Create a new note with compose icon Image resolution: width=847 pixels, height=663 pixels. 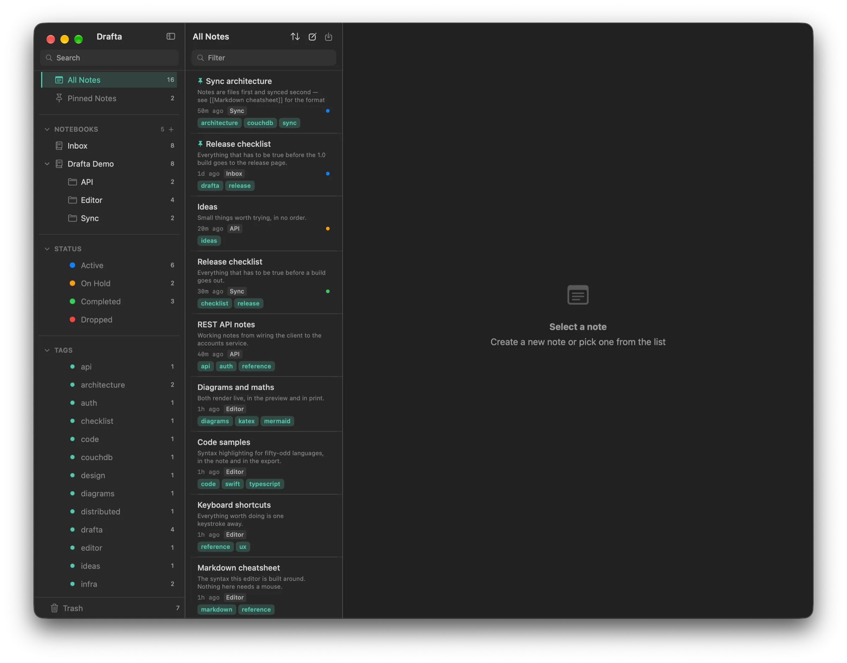point(312,36)
